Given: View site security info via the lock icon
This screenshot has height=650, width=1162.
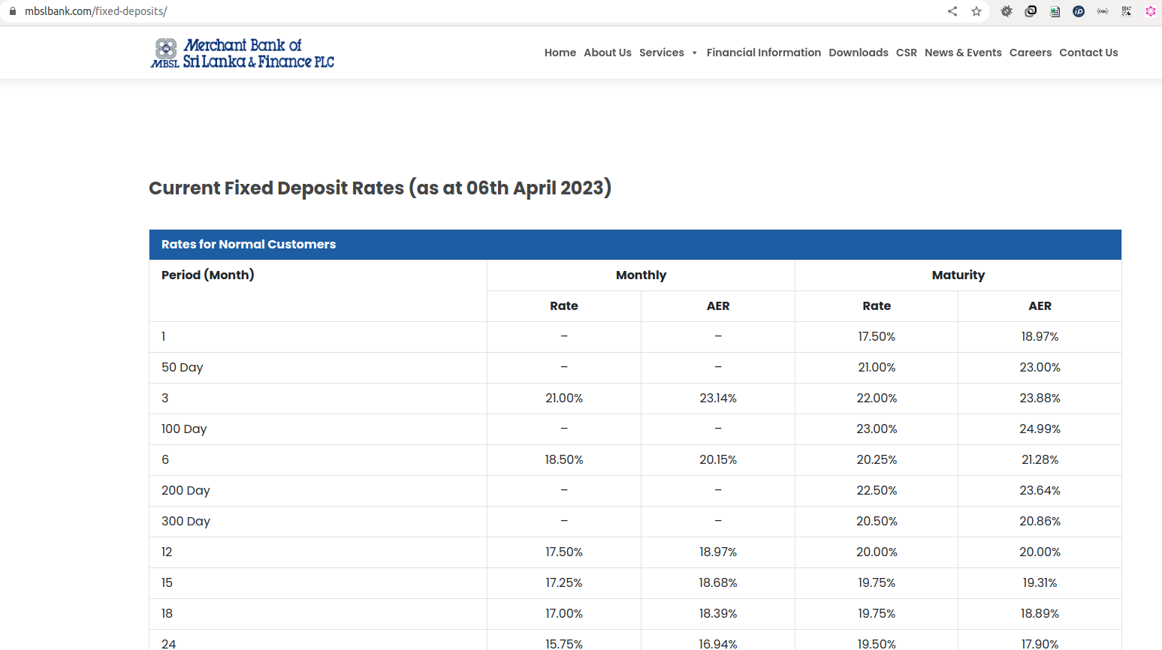Looking at the screenshot, I should point(12,11).
